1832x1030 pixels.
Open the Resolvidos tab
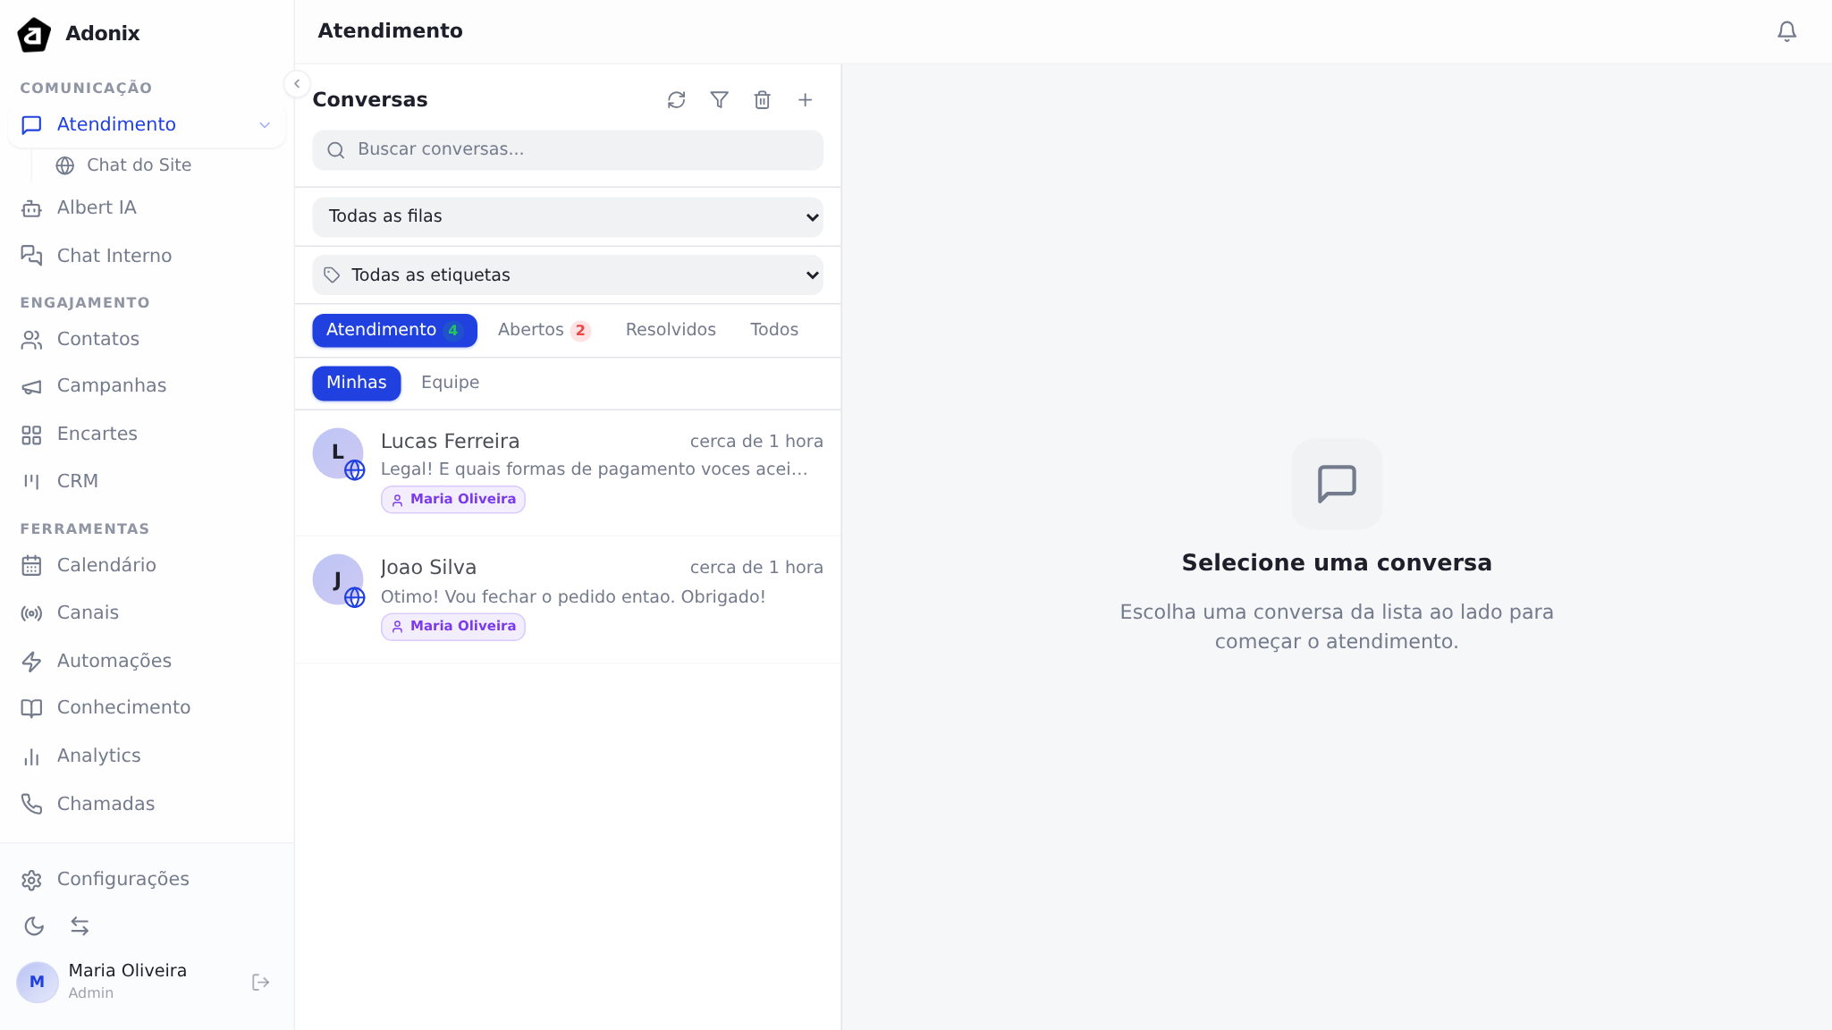coord(671,330)
